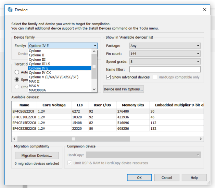Select MAX V device family
This screenshot has width=215, height=188.
click(x=60, y=86)
